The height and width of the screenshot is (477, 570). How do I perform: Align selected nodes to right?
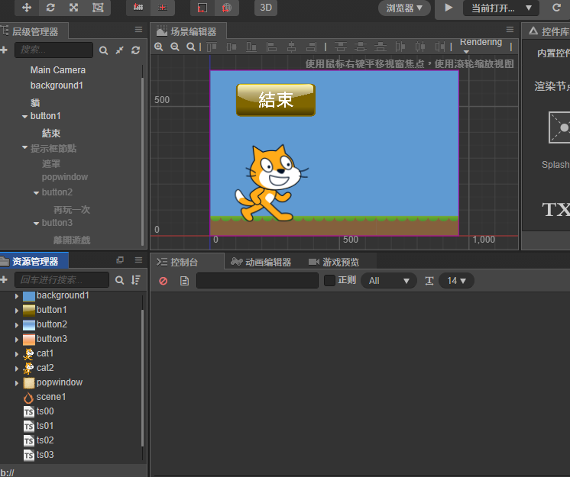311,47
